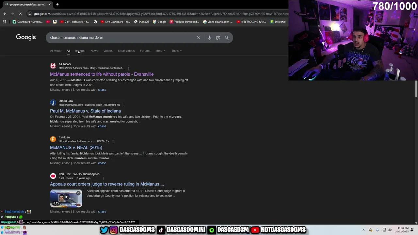Click the FindLaw site favicon
This screenshot has width=418, height=235.
(53, 139)
